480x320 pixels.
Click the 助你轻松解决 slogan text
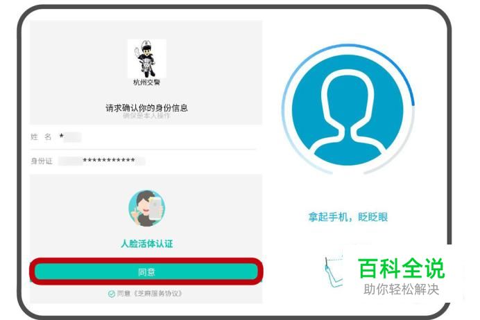(x=402, y=289)
